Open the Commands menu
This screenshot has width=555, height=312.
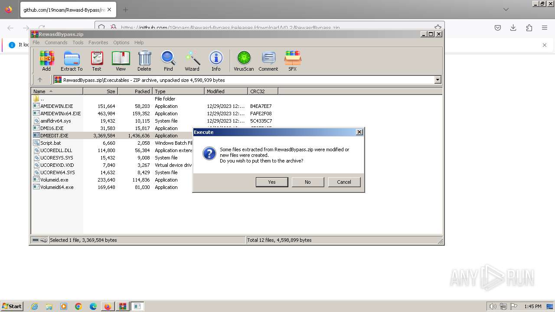coord(56,42)
